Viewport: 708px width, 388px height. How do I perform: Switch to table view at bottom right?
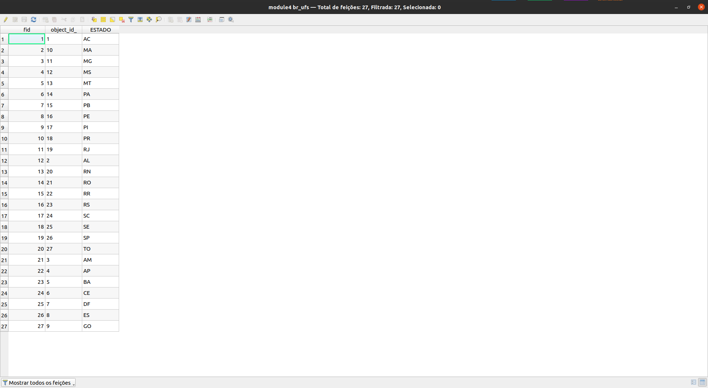click(x=702, y=382)
